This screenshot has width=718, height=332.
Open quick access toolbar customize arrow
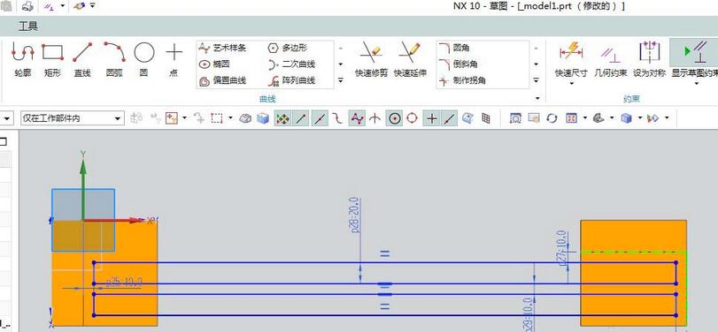(92, 6)
